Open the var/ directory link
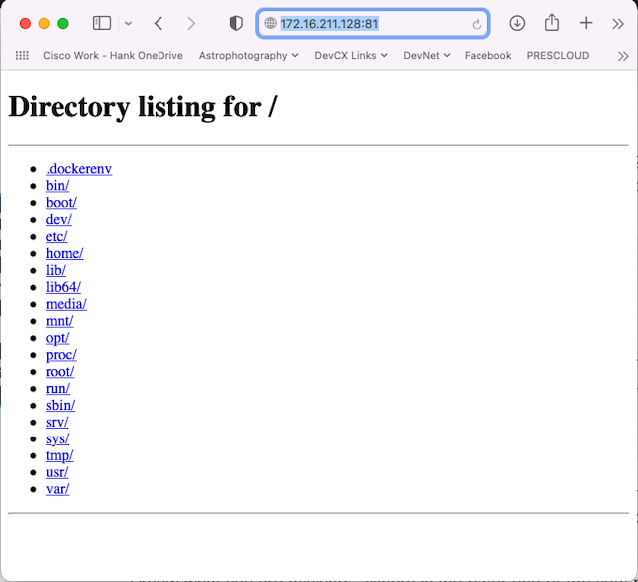The width and height of the screenshot is (638, 582). 57,489
